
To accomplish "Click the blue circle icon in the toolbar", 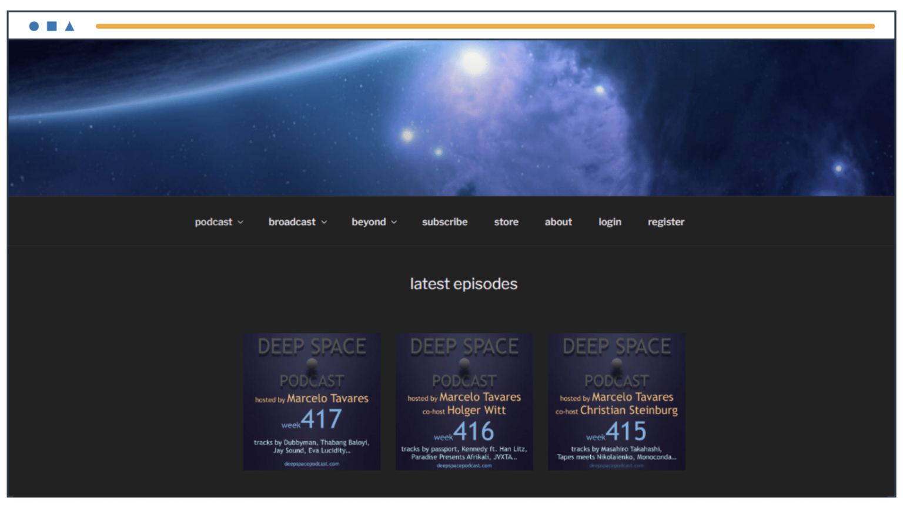I will 34,26.
